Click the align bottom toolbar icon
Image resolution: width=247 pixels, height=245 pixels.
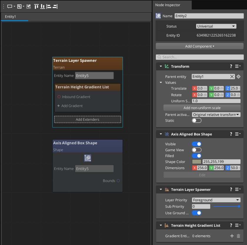click(43, 6)
